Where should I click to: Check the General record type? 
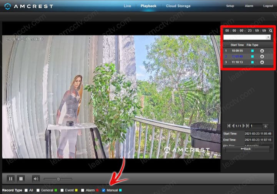(x=38, y=190)
